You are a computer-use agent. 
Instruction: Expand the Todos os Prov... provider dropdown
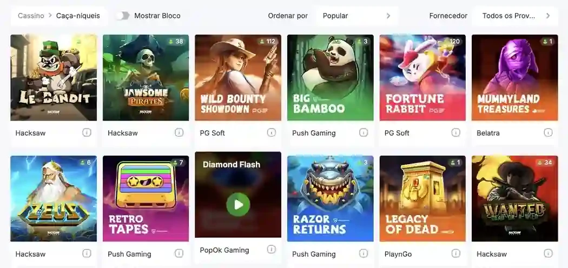click(x=515, y=16)
